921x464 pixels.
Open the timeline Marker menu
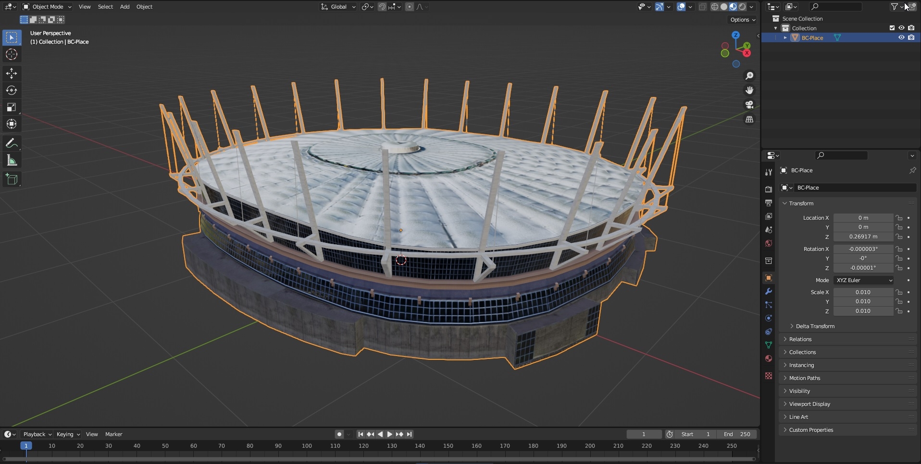pos(113,434)
